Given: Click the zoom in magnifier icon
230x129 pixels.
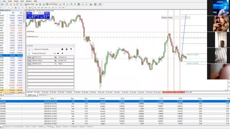Looking at the screenshot, I should pyautogui.click(x=72, y=4).
